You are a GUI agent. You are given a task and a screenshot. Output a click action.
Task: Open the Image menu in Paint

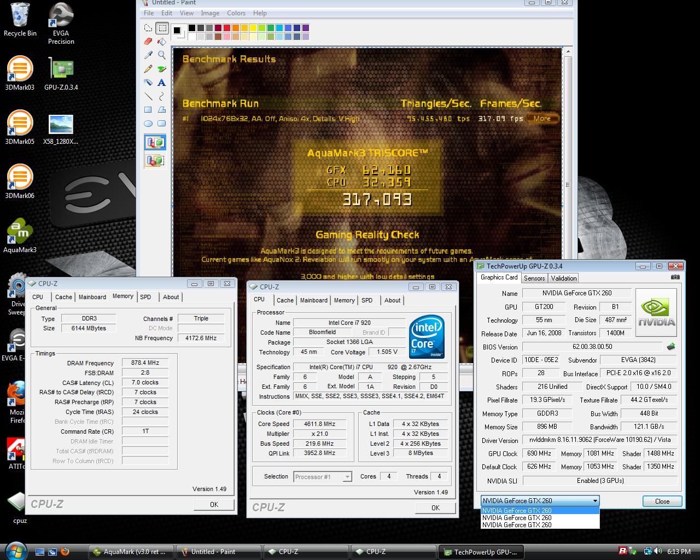[x=210, y=13]
